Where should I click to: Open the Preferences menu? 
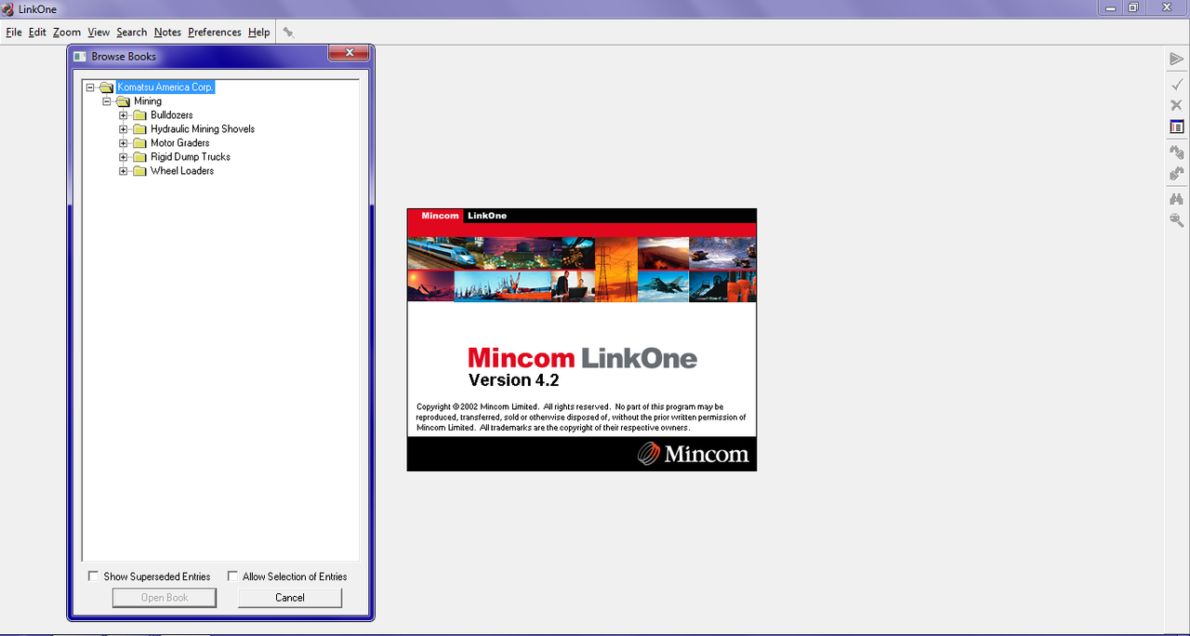pos(215,32)
